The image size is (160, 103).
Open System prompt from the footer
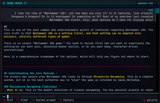(x=43, y=100)
